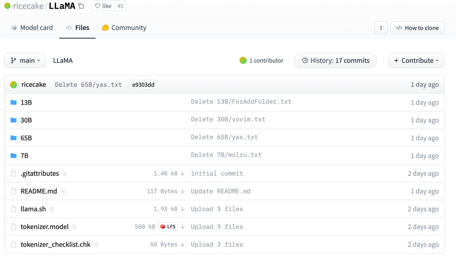Open History: 17 commits
Screen dimensions: 456x257
335,60
